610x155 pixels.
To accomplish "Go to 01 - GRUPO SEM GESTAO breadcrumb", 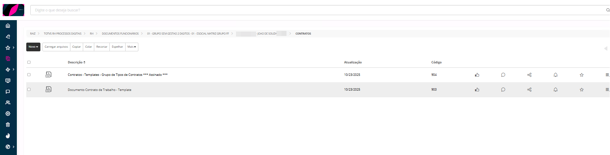I will click(x=188, y=34).
